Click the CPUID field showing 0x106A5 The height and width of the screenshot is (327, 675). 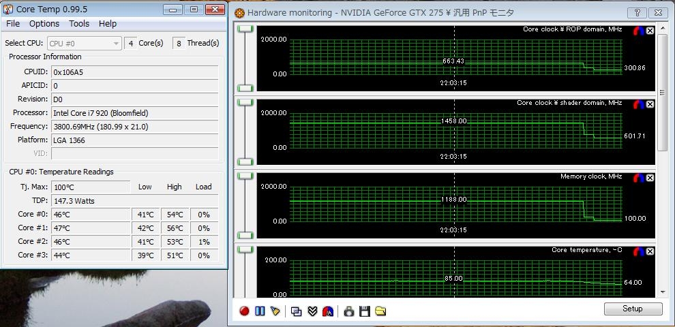click(135, 72)
